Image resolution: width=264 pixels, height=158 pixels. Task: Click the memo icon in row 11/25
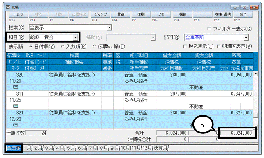(16, 106)
